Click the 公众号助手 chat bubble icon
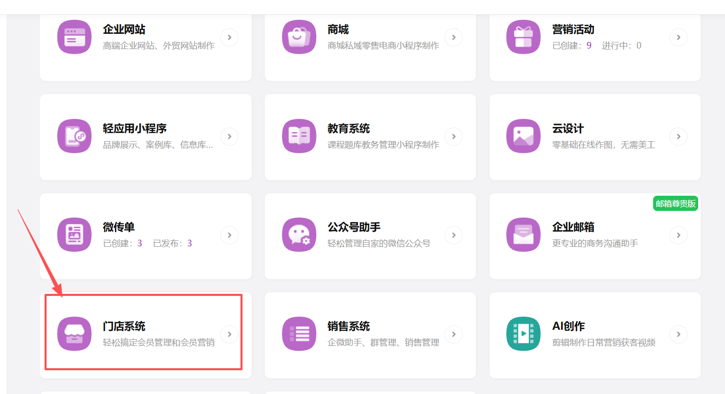 [x=299, y=235]
